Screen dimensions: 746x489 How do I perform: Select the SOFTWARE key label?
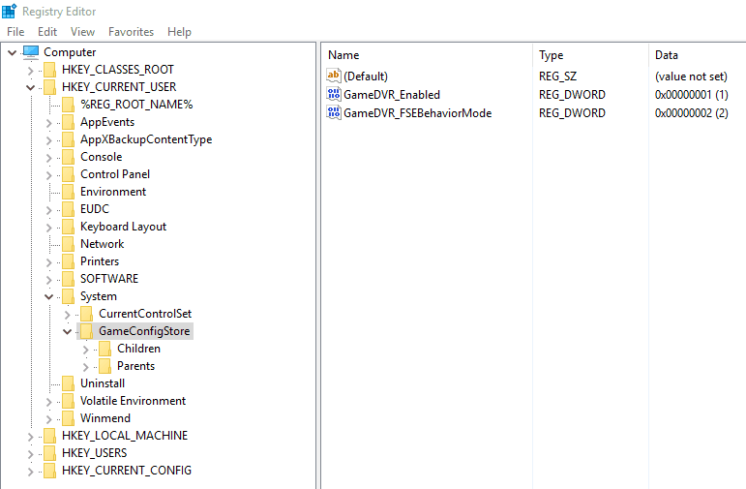click(x=109, y=279)
